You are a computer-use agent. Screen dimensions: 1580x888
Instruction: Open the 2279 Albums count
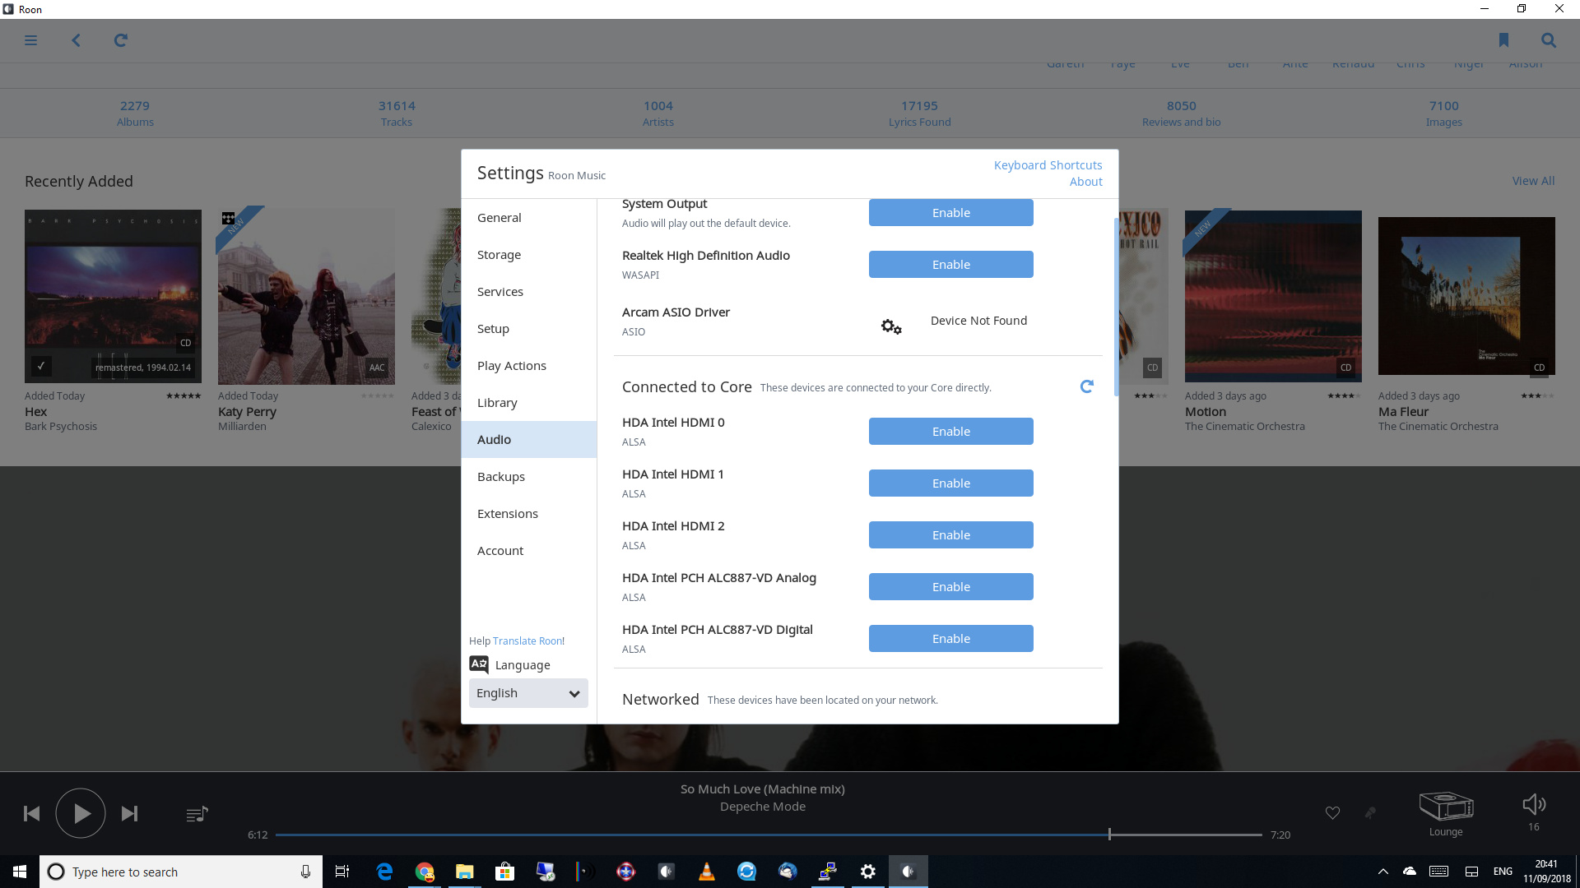(135, 113)
